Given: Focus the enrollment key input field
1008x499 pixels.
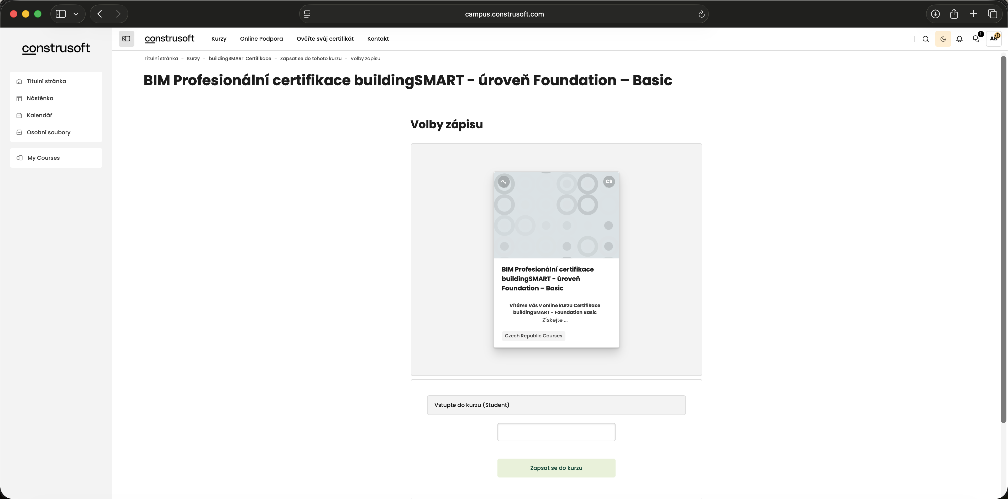Looking at the screenshot, I should (556, 432).
